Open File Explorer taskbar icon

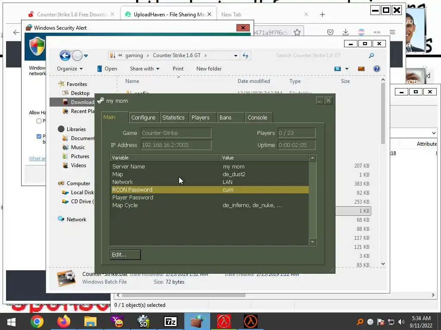coord(90,321)
